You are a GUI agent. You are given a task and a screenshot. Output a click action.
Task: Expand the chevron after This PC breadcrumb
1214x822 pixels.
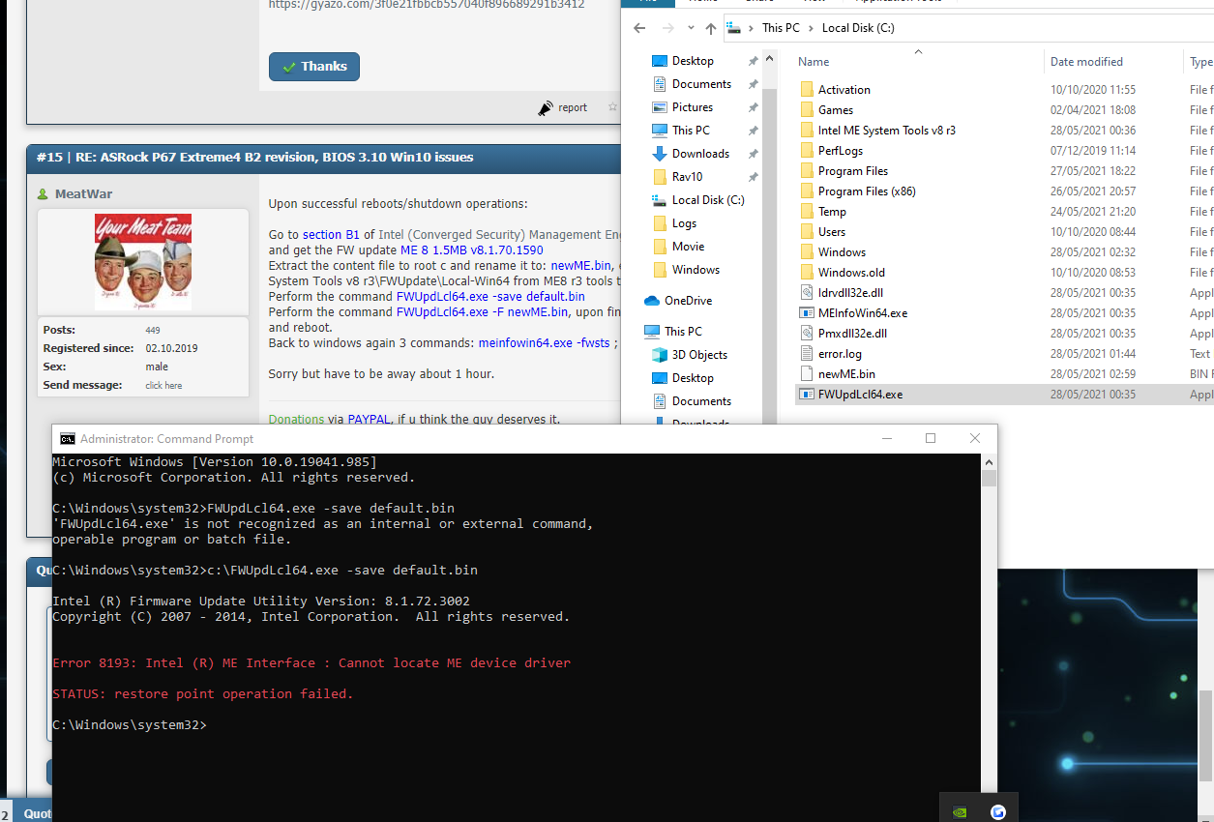pos(811,28)
